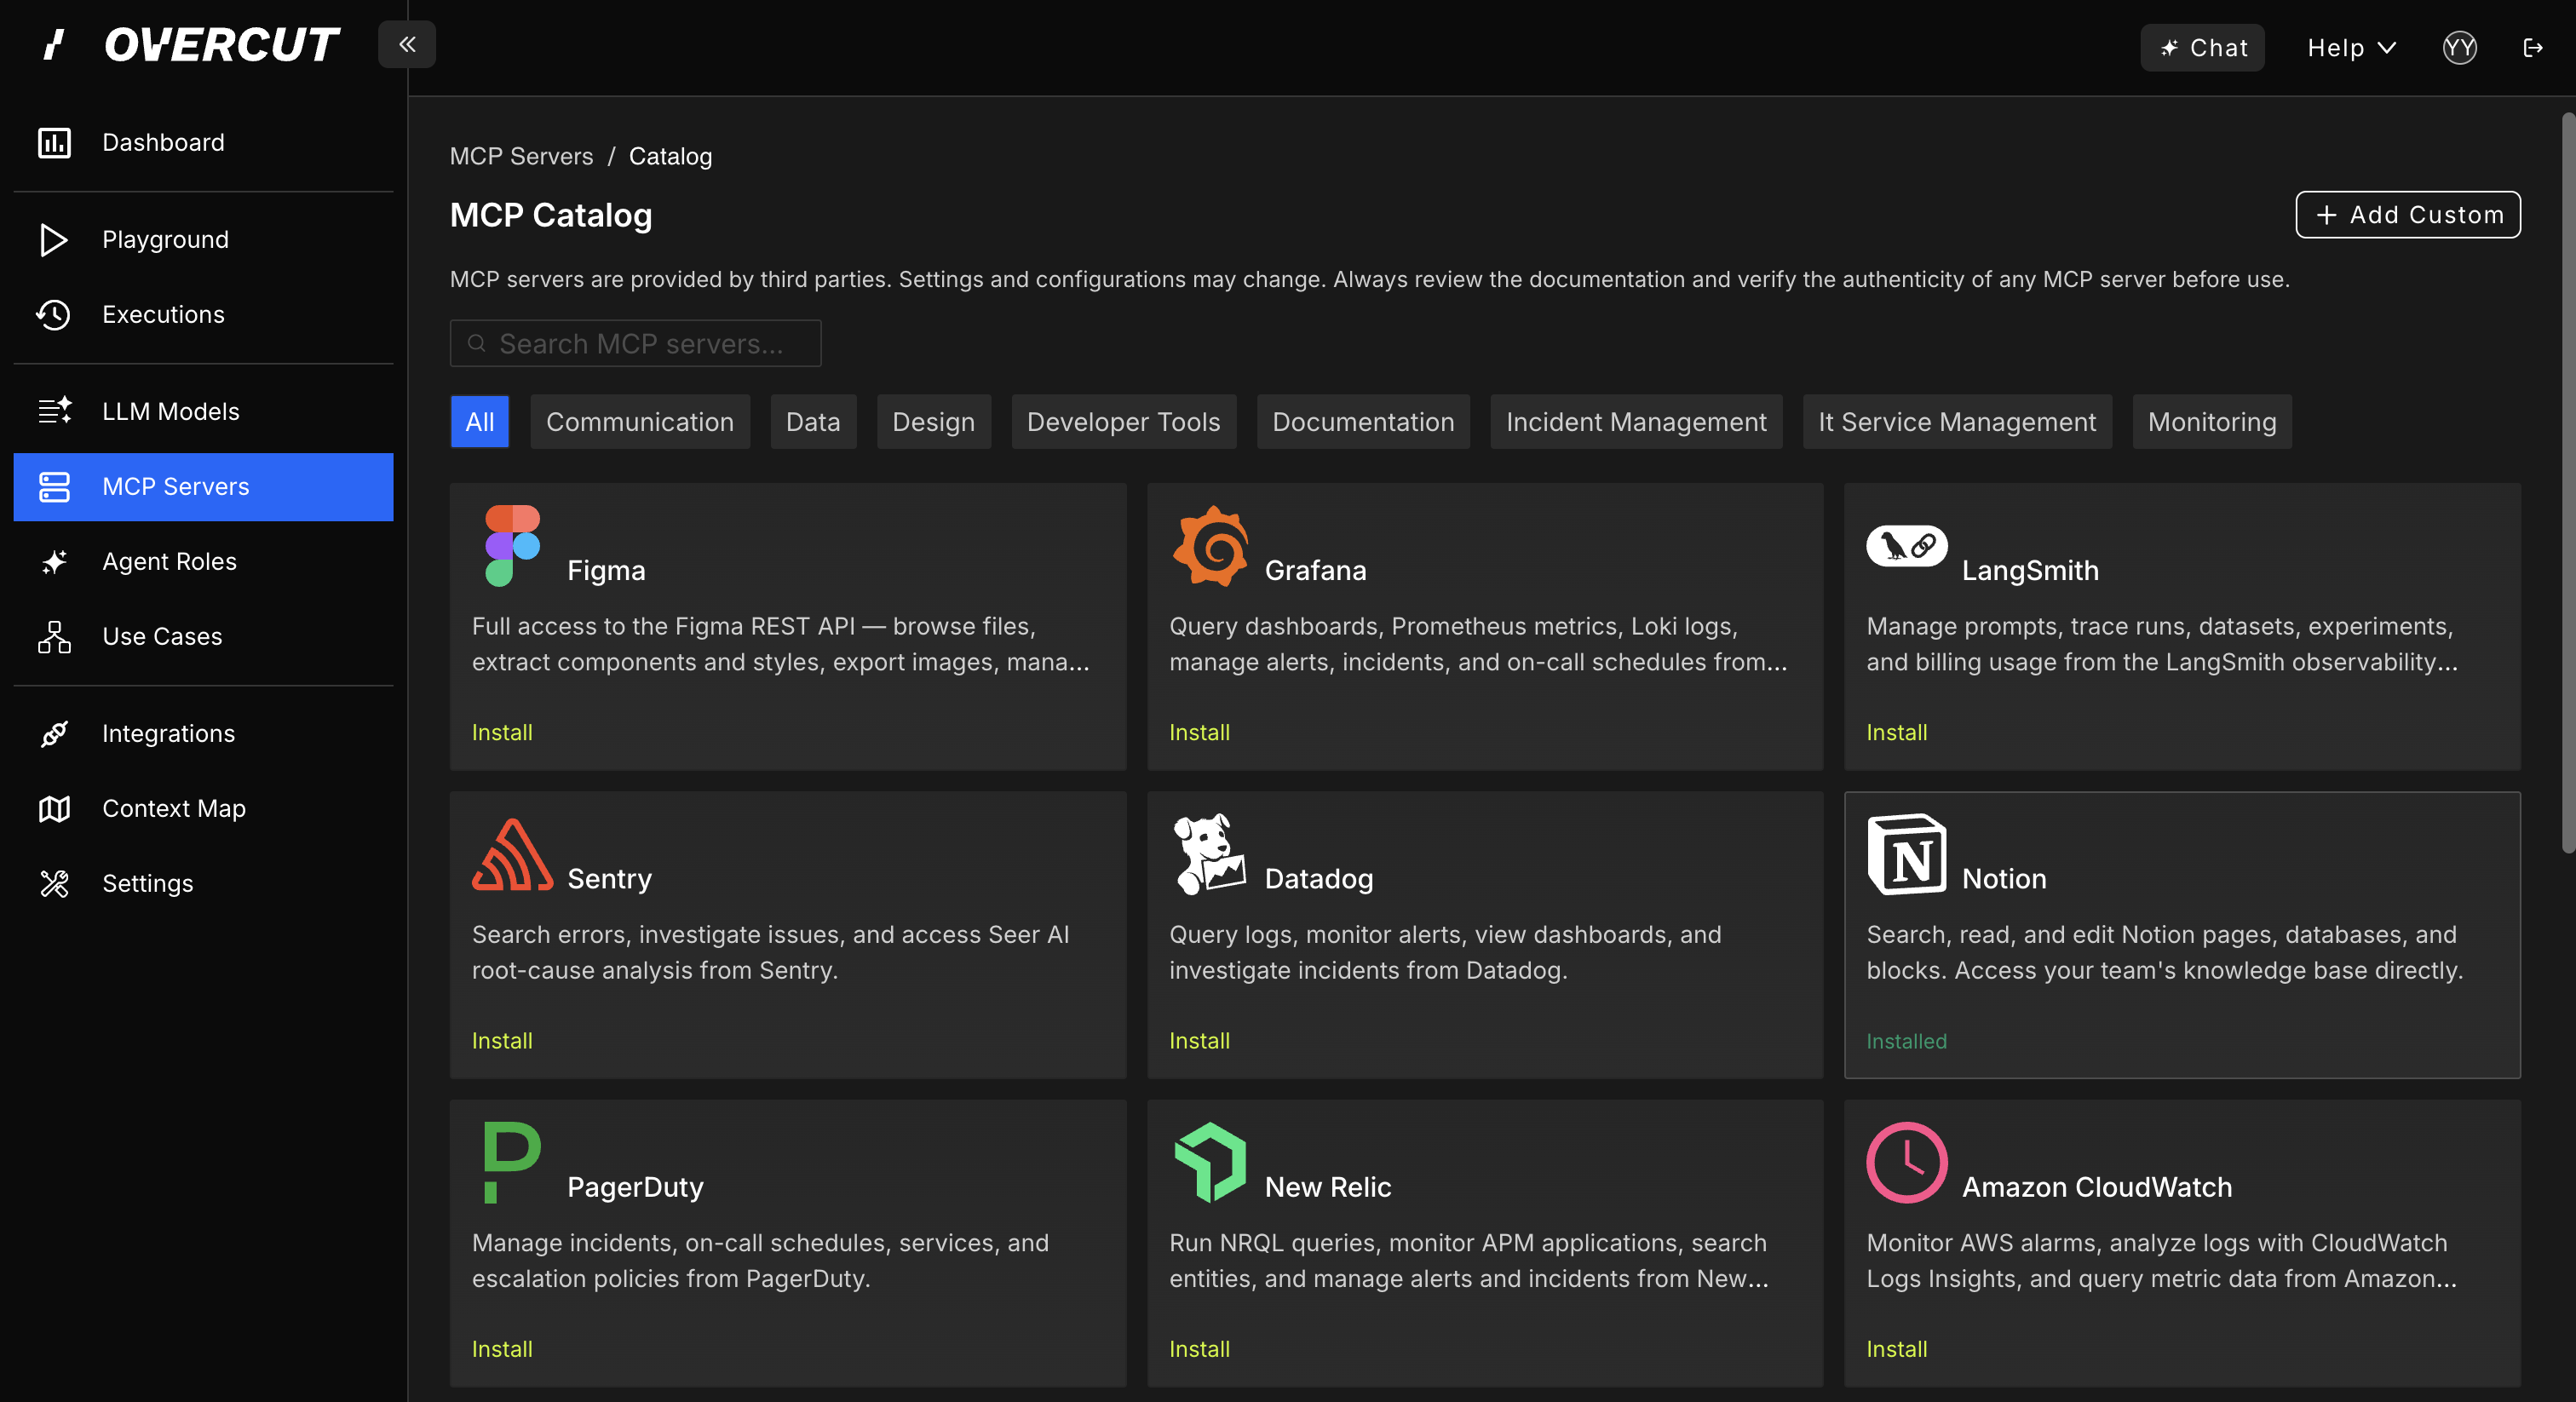Open the LLM Models panel

pos(170,411)
